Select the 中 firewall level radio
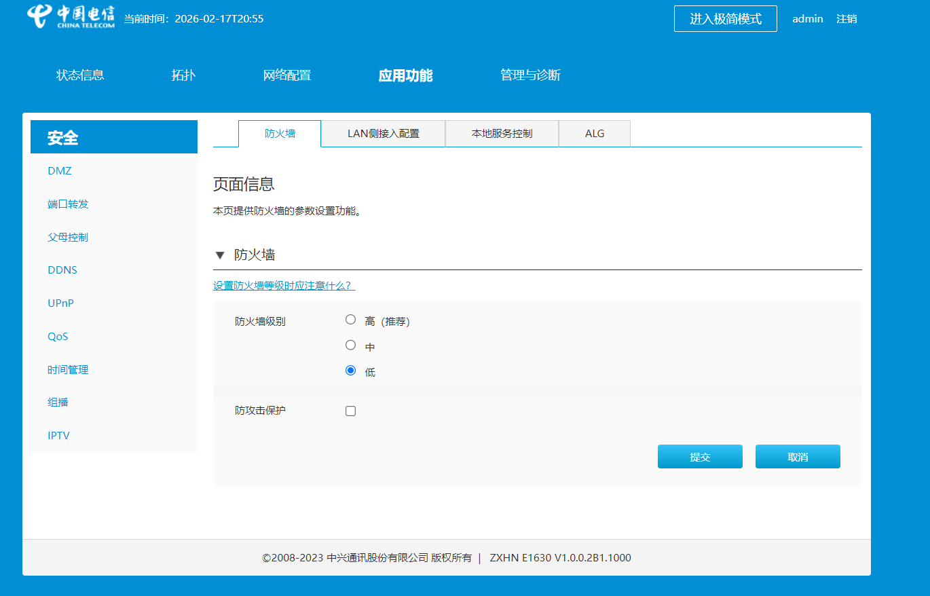Viewport: 930px width, 596px height. coord(350,345)
